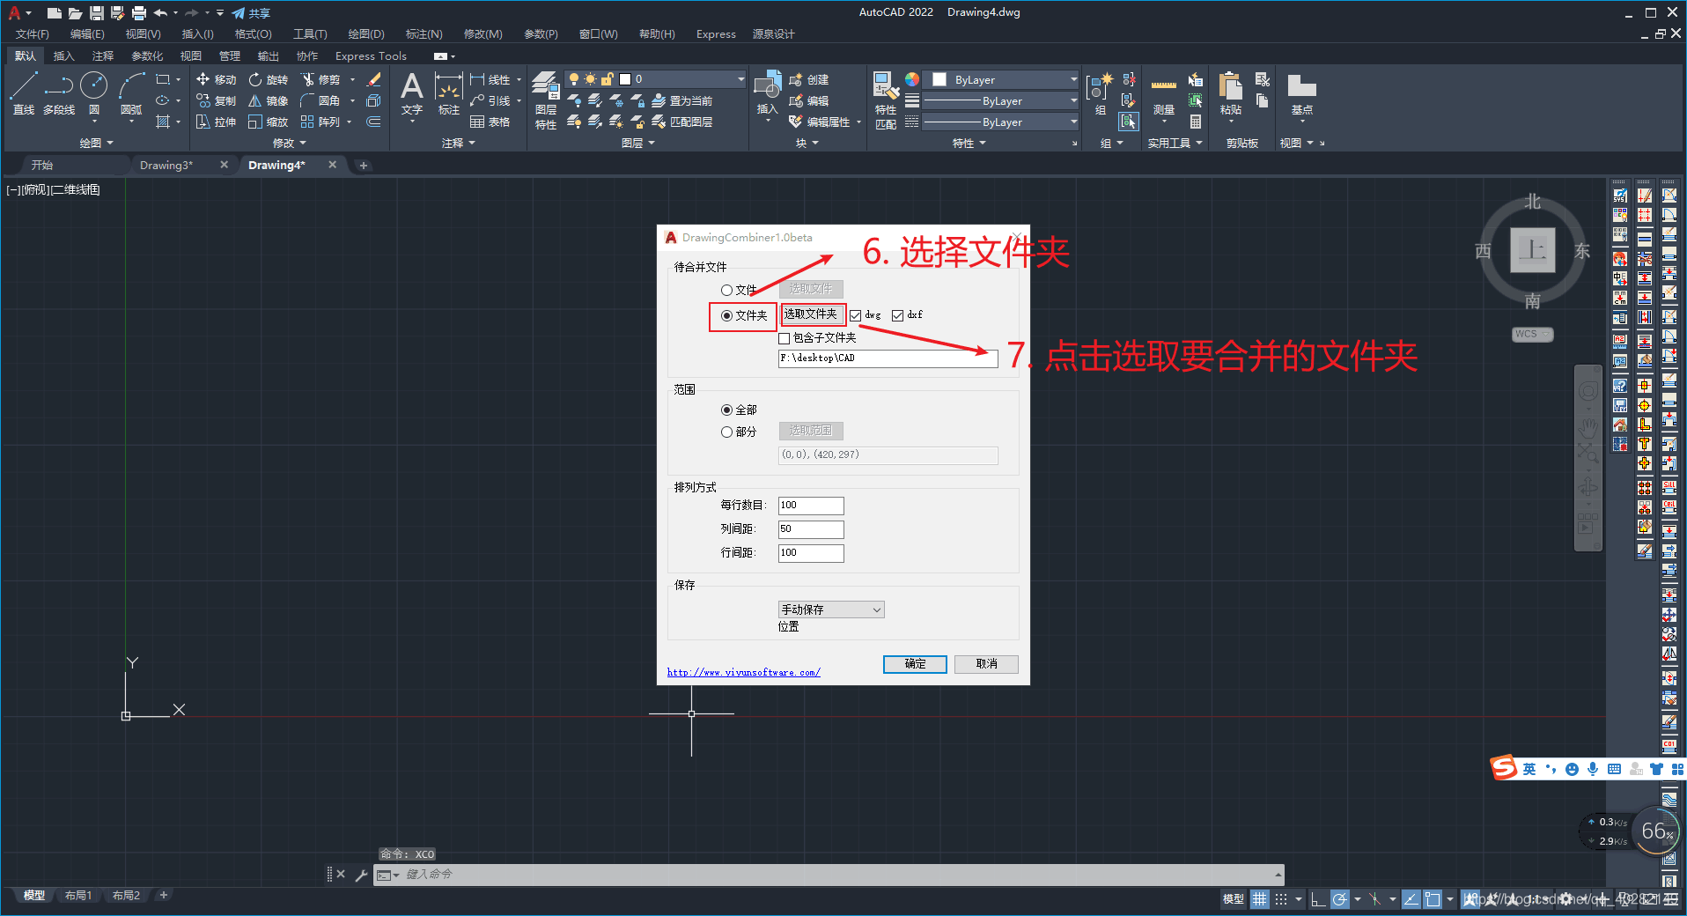Toggle the dxf checkbox
1687x916 pixels.
tap(897, 315)
